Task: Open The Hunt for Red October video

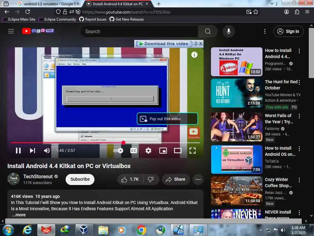Action: [236, 93]
